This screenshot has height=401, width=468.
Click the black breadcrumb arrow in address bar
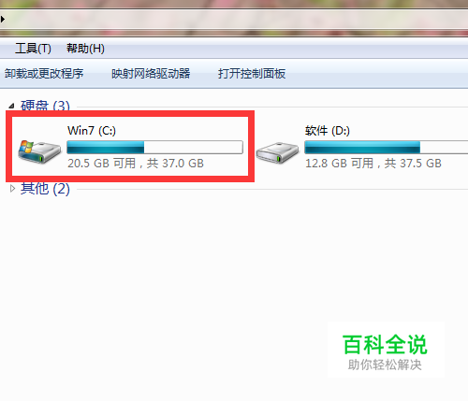[3, 20]
